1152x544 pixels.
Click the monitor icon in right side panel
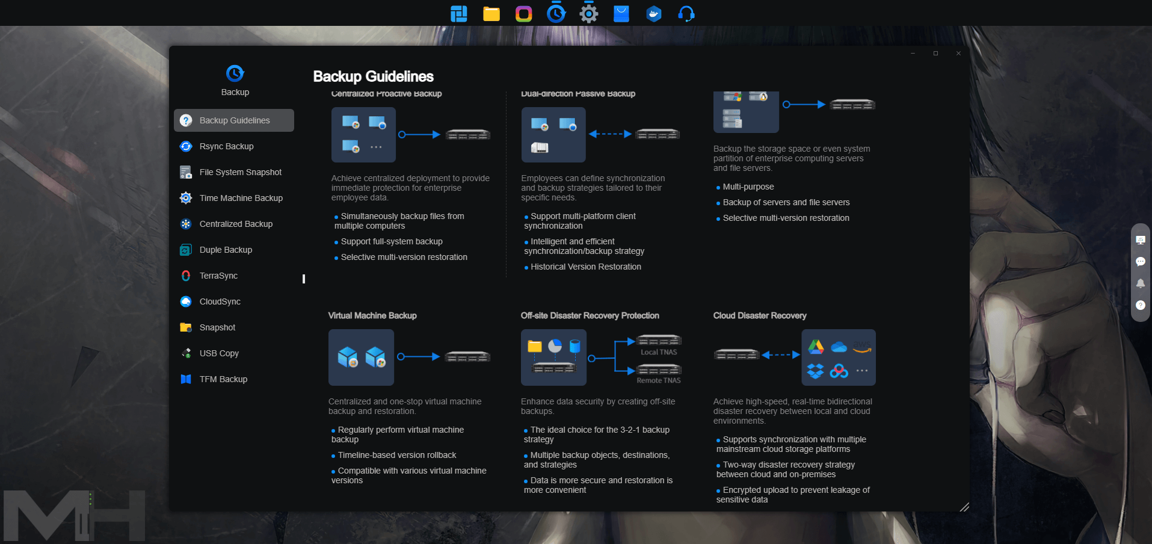coord(1140,240)
